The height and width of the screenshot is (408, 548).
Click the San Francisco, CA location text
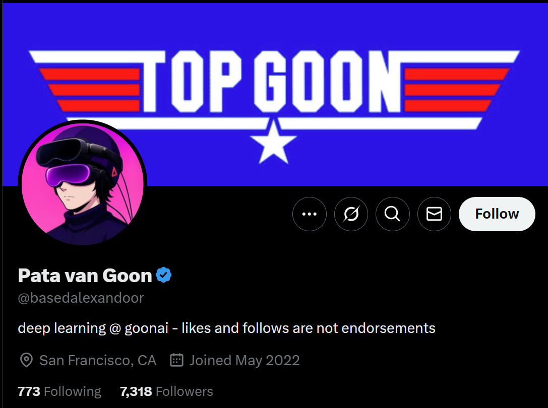click(x=98, y=361)
